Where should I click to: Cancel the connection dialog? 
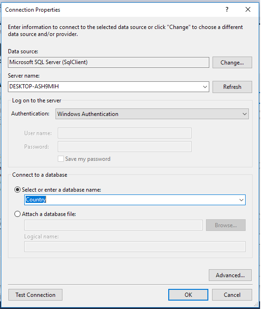[232, 295]
